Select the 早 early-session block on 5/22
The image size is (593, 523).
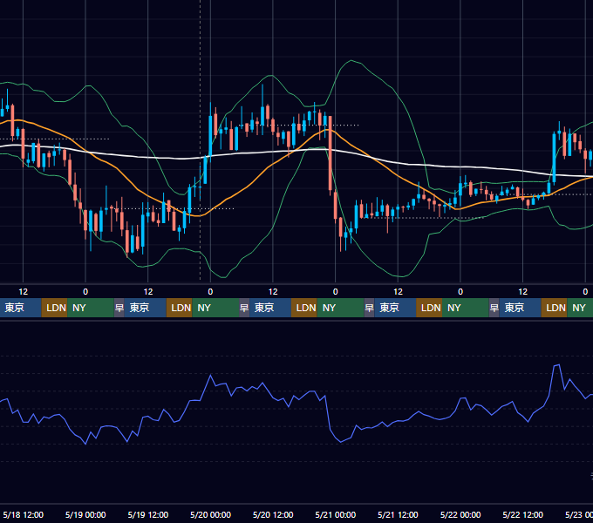[x=494, y=308]
